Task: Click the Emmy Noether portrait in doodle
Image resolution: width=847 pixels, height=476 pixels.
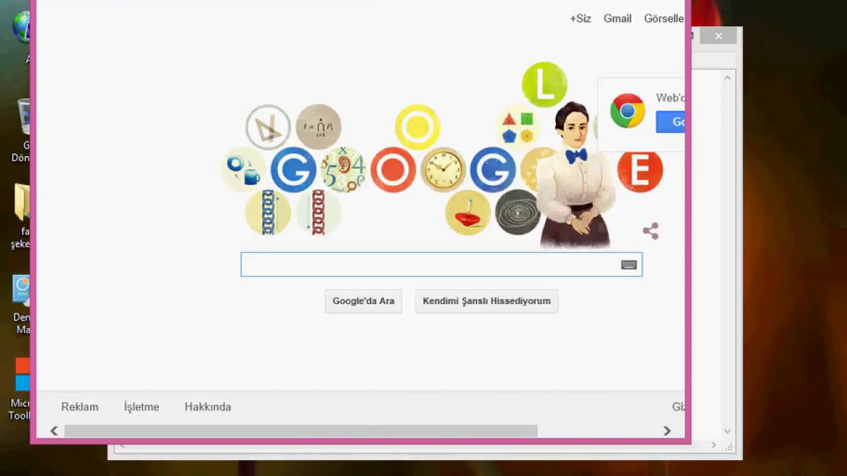Action: tap(574, 176)
